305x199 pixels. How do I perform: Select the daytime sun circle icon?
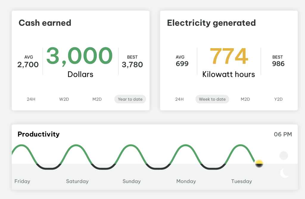tap(284, 155)
